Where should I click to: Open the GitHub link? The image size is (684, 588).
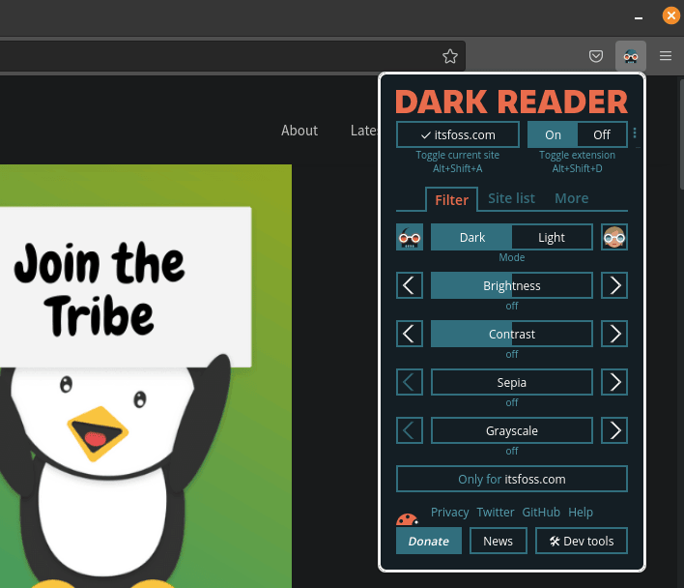[x=541, y=513]
